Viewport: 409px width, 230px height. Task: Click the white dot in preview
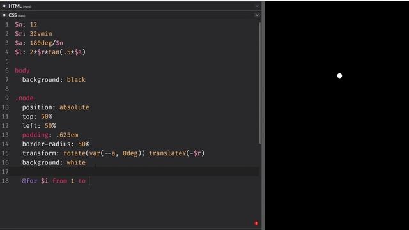tap(339, 76)
